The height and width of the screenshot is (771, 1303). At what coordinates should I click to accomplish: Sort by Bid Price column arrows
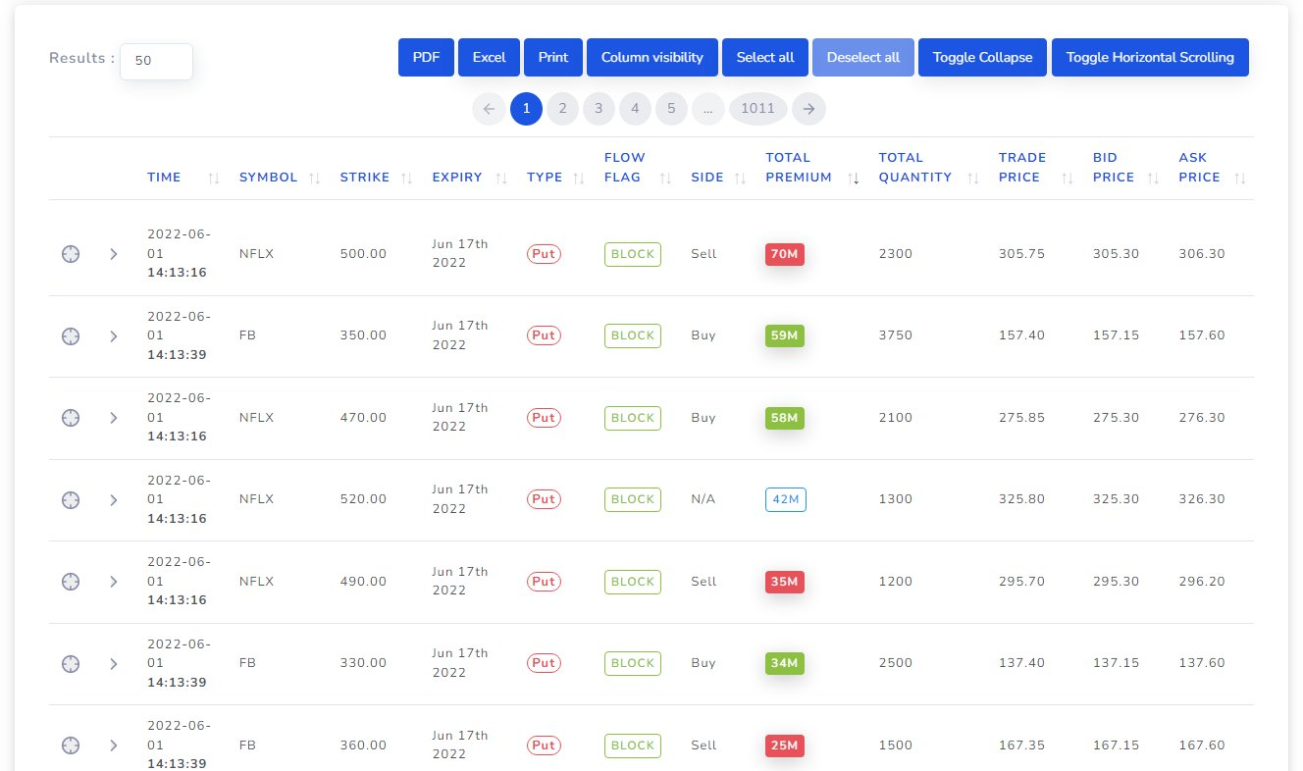click(1154, 179)
